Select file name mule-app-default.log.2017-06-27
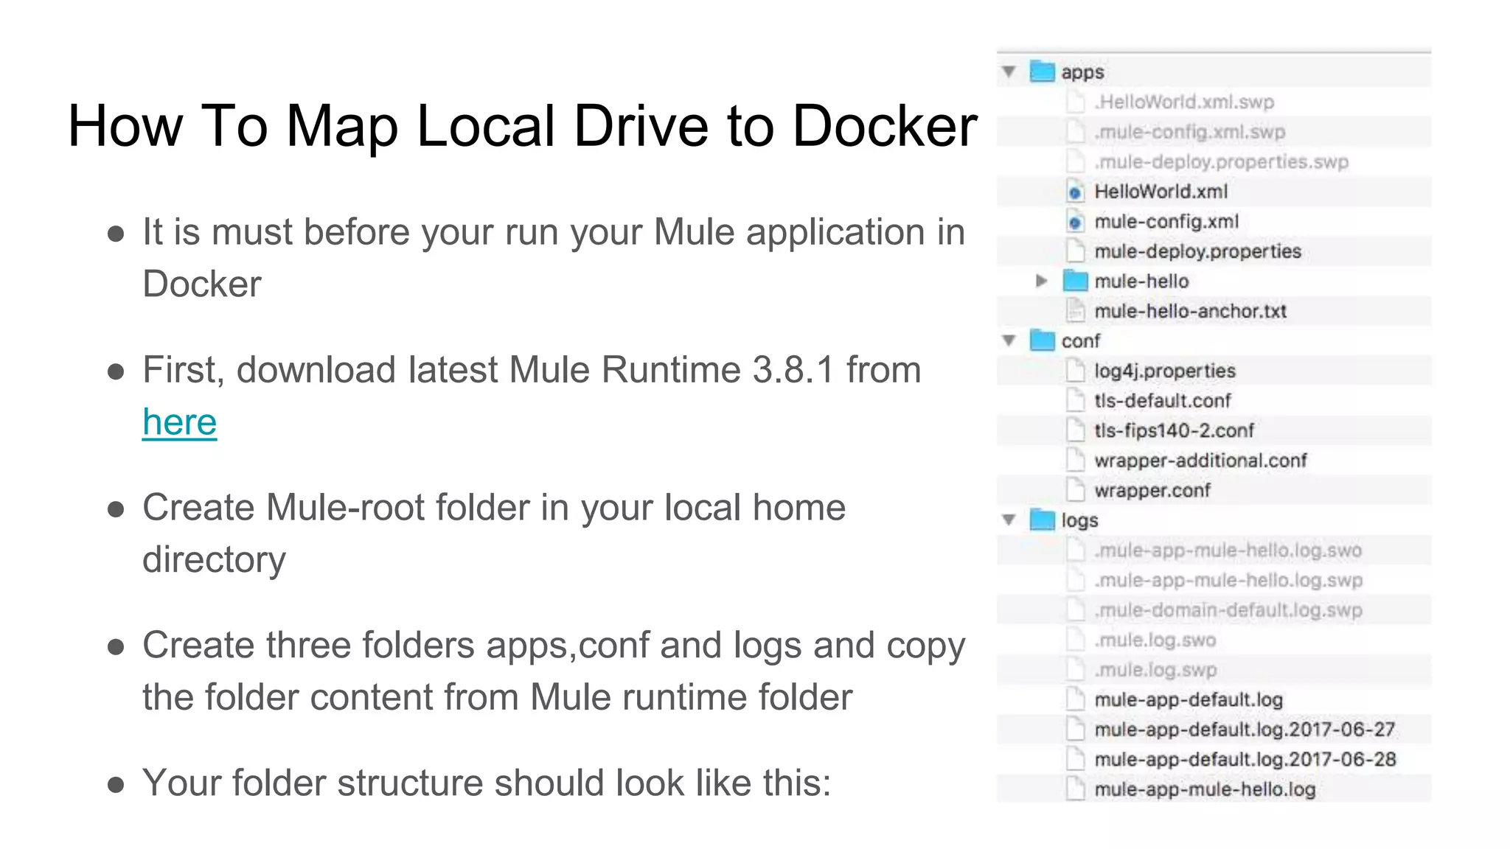 1245,729
